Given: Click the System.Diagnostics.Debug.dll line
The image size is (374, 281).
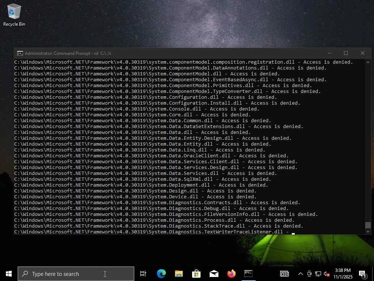Looking at the screenshot, I should [x=151, y=208].
